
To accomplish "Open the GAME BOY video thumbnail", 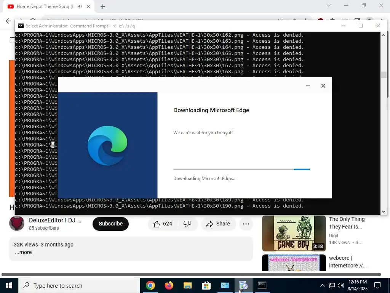I will coord(294,233).
